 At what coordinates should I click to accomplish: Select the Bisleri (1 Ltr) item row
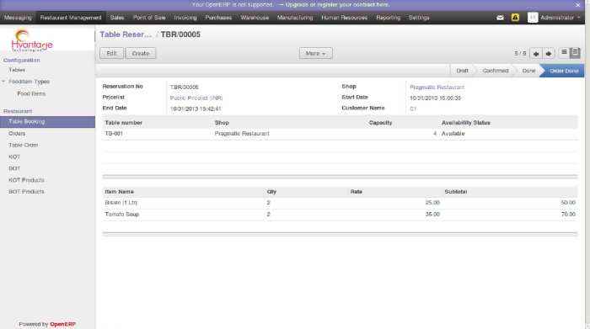tap(340, 203)
